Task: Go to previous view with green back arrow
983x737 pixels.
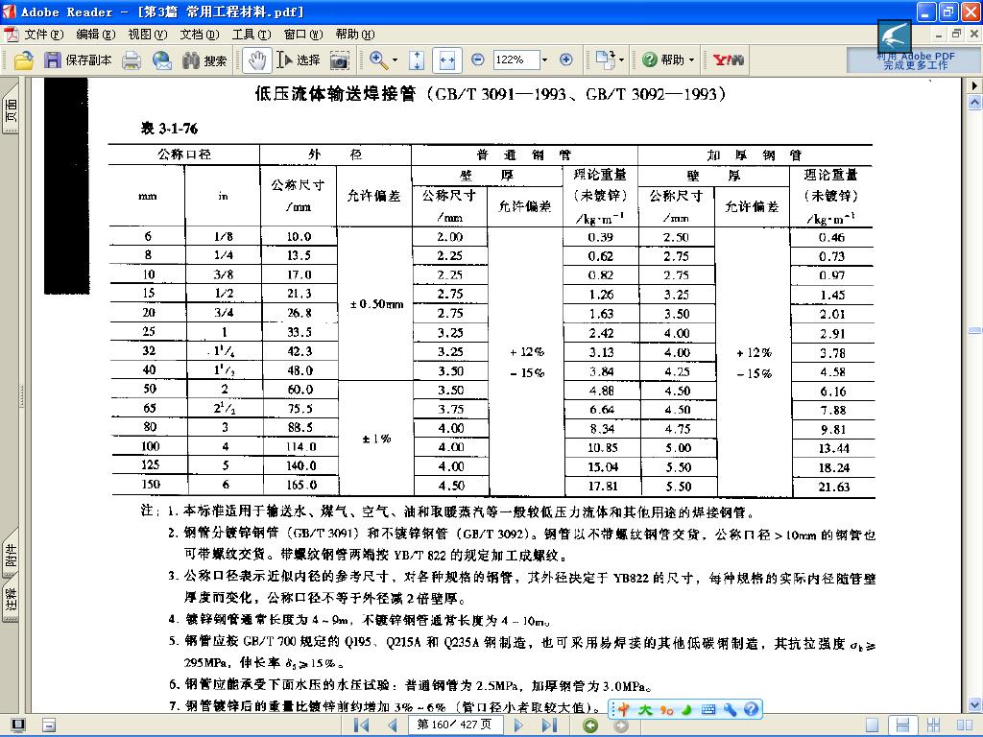Action: coord(590,725)
